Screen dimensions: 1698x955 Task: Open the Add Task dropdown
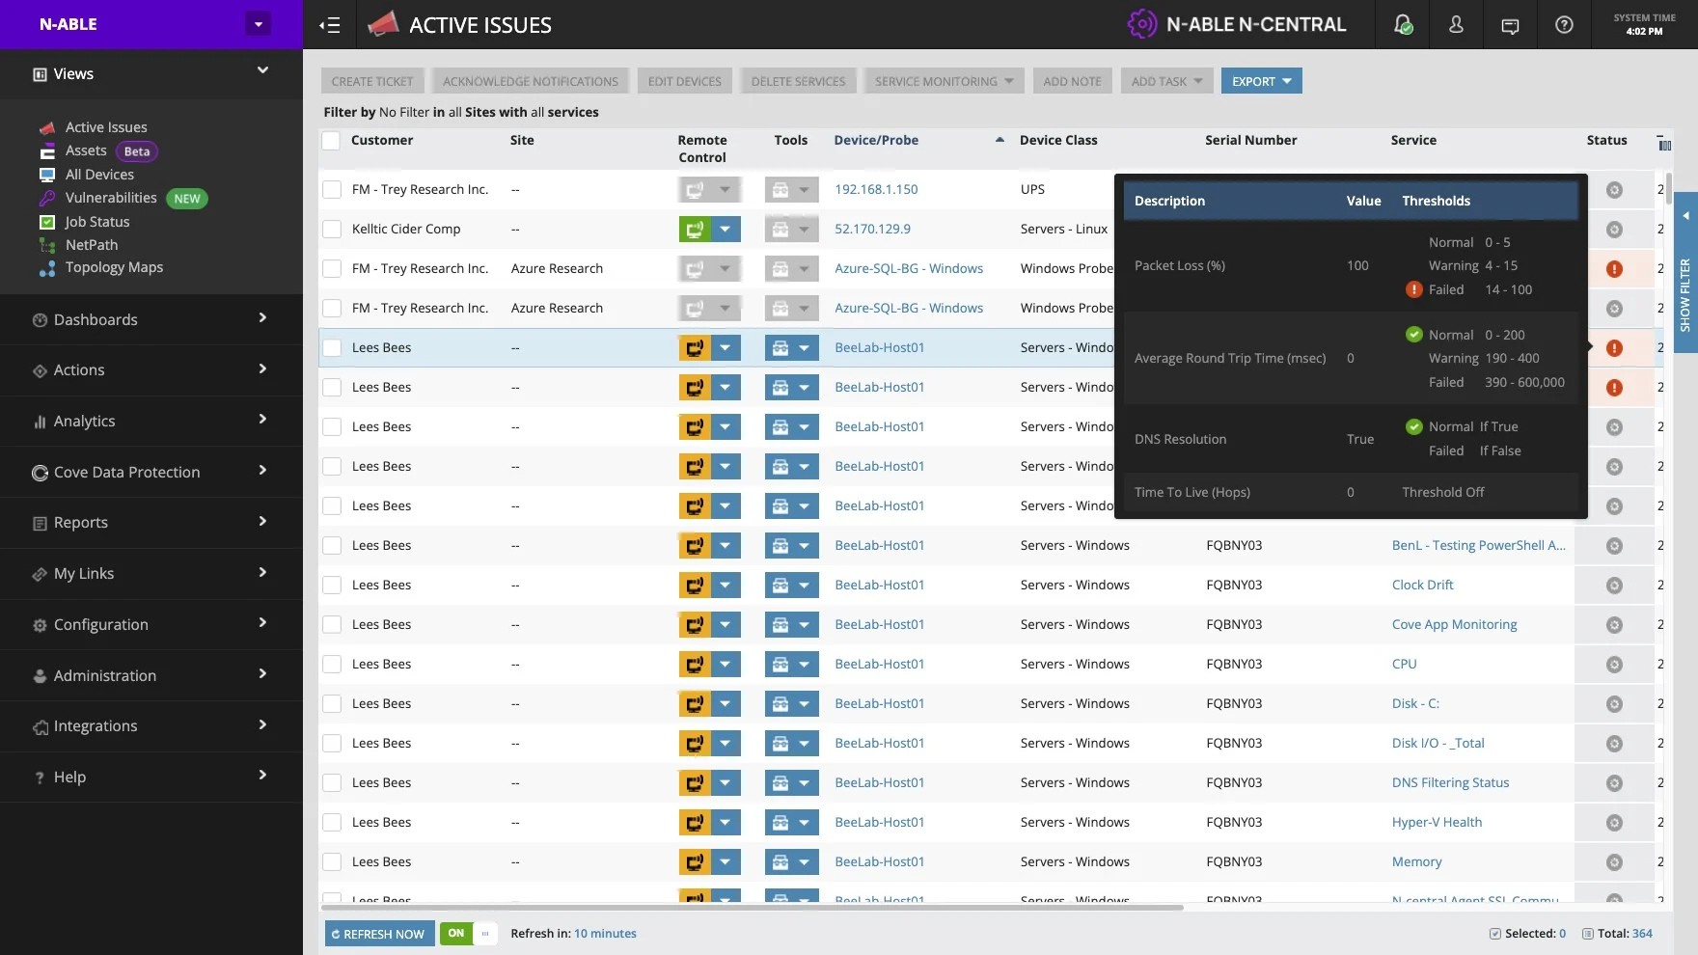click(1166, 81)
